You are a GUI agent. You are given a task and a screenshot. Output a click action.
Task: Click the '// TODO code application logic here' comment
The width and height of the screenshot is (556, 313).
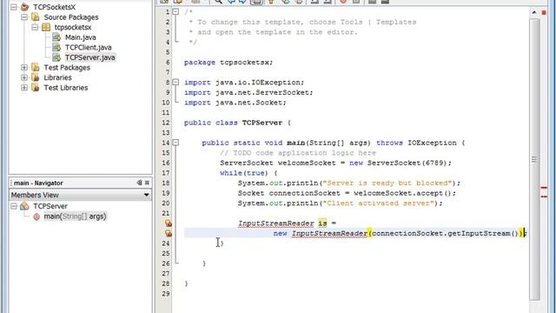pos(297,153)
